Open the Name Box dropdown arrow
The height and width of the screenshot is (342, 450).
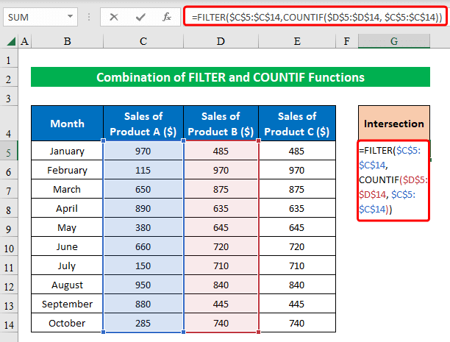[x=69, y=16]
